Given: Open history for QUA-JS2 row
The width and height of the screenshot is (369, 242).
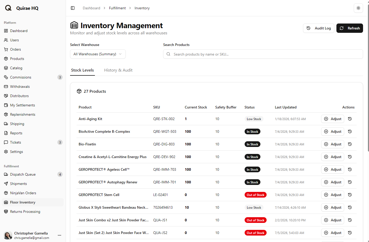Looking at the screenshot, I should pos(350,233).
